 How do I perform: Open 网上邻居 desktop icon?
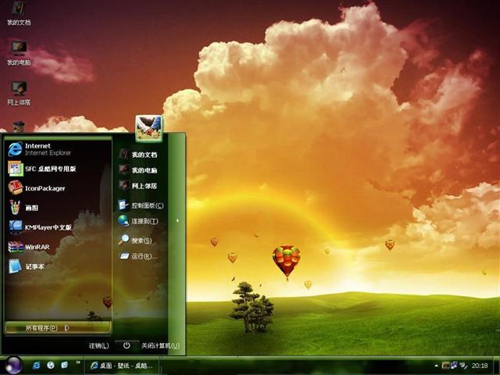click(19, 93)
